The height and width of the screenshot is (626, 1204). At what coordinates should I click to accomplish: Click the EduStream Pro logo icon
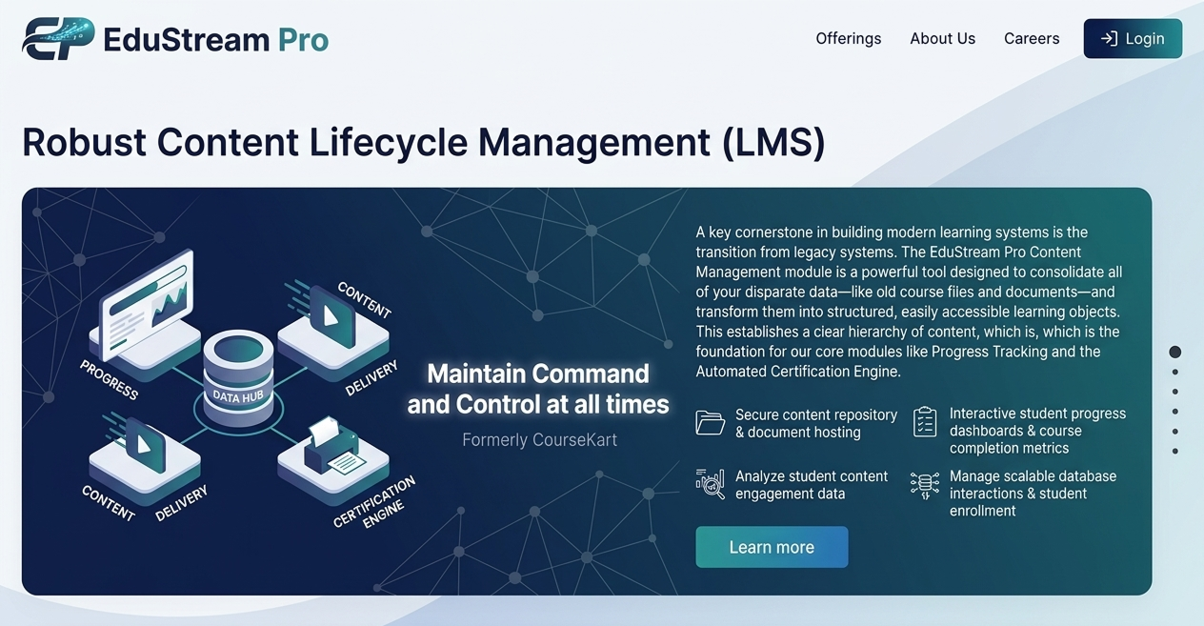pos(58,39)
